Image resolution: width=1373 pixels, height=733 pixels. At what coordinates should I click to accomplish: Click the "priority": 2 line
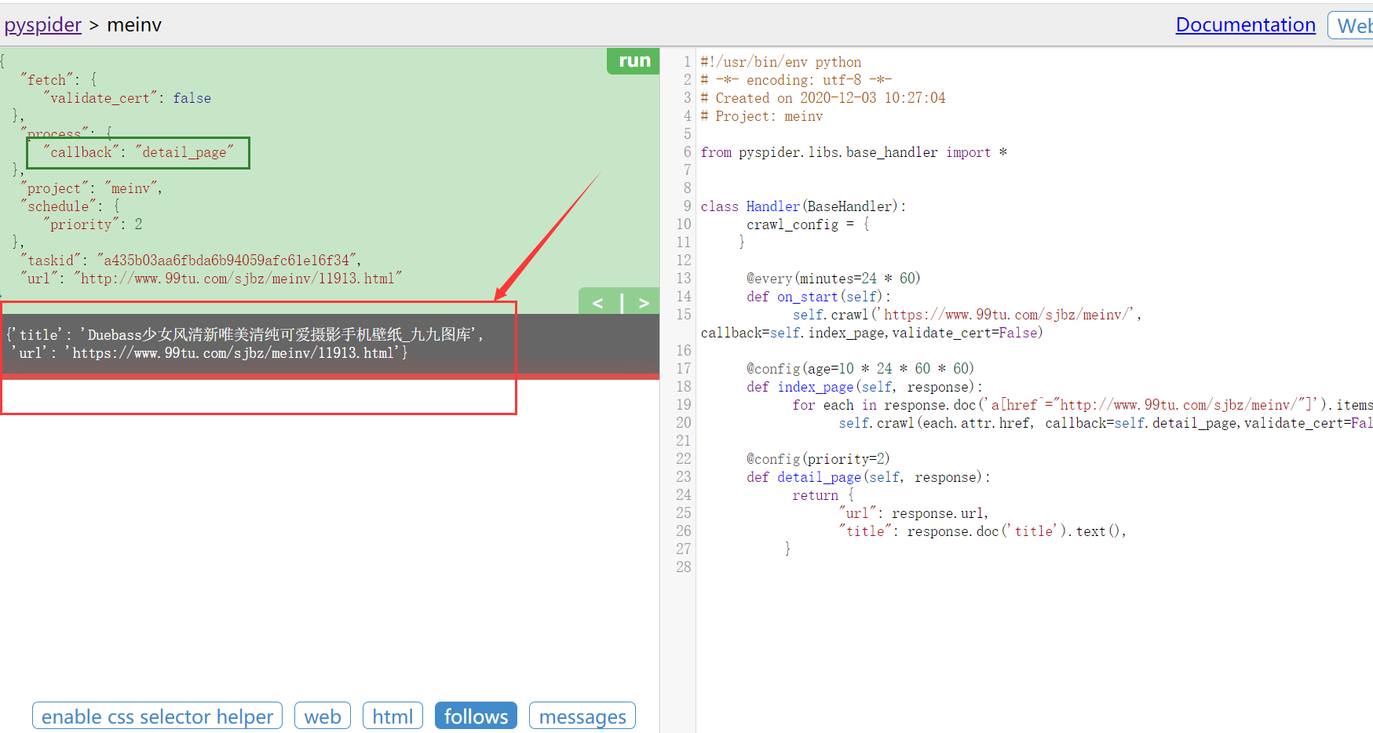tap(93, 224)
